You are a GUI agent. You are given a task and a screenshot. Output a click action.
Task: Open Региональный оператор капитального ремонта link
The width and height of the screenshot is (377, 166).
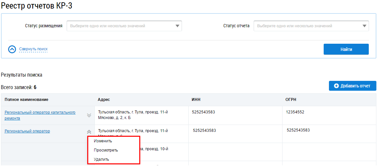click(x=40, y=115)
